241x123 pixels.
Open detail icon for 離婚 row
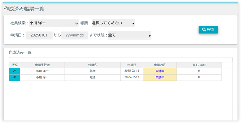pos(14,78)
